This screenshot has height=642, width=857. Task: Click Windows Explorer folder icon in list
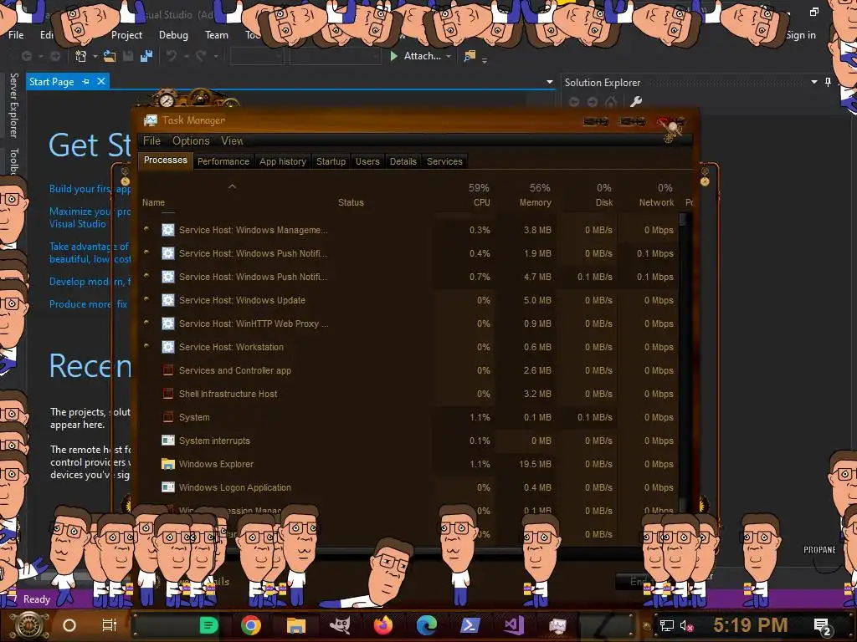[x=167, y=464]
